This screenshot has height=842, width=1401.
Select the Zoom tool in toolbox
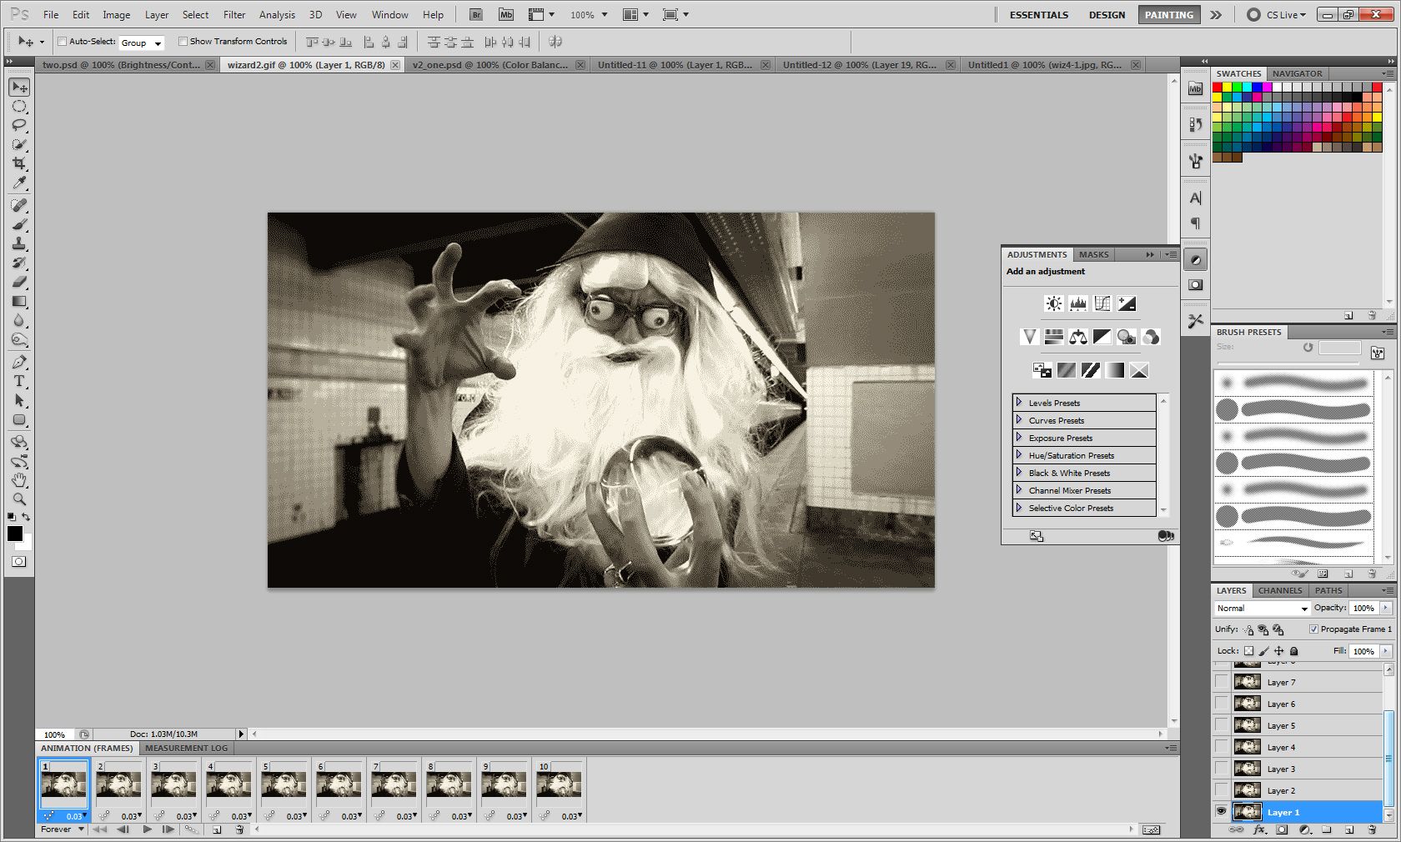pyautogui.click(x=19, y=499)
